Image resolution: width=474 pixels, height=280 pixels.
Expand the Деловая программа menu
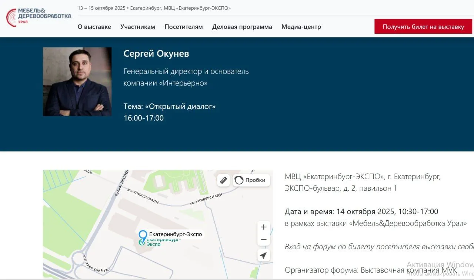[242, 27]
